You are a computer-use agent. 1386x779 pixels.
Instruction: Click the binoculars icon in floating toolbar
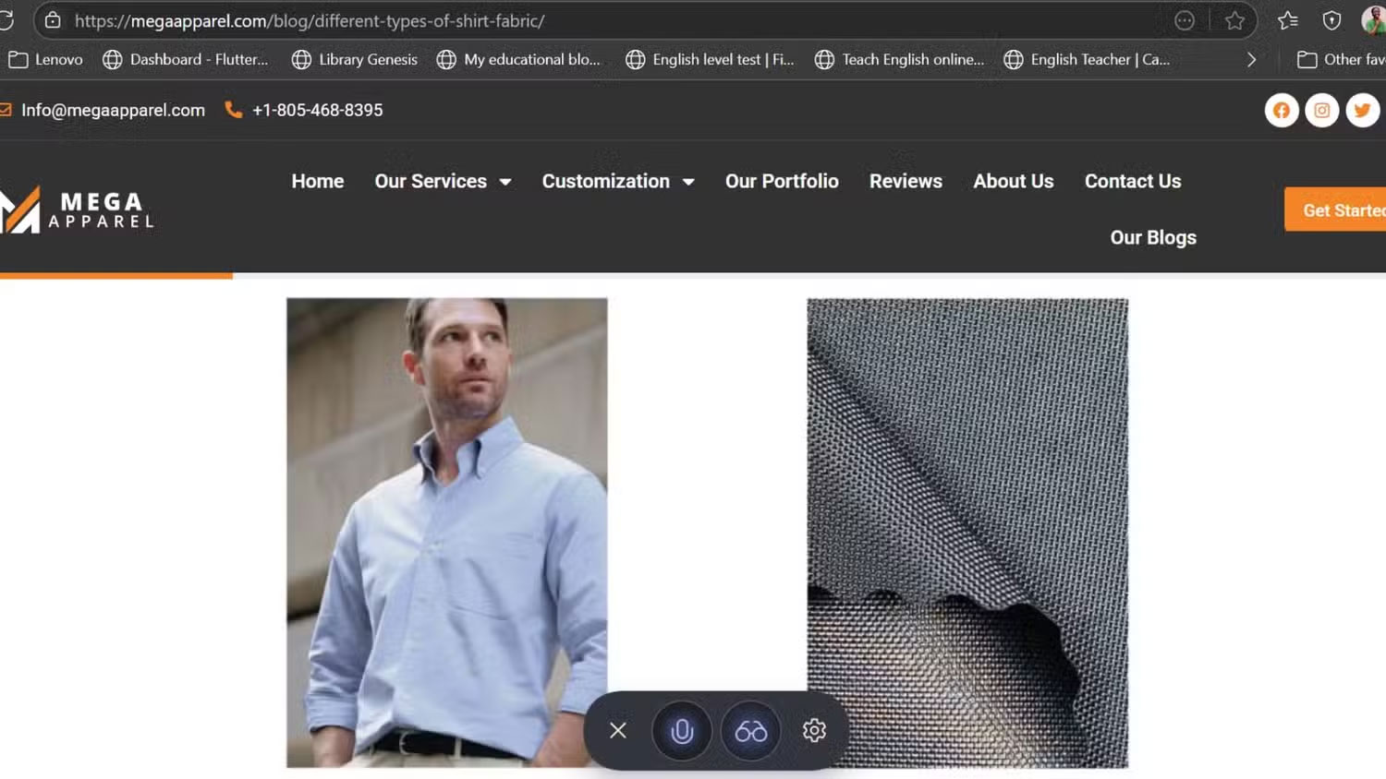click(x=750, y=731)
